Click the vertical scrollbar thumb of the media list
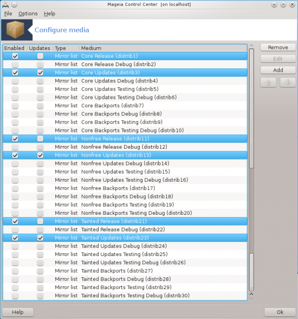298x319 pixels. [251, 109]
